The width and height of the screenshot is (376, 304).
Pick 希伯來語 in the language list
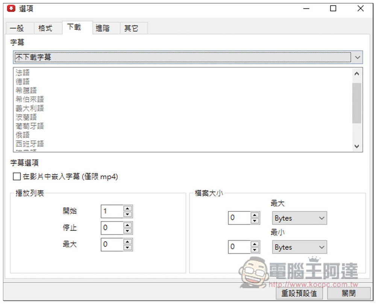30,99
